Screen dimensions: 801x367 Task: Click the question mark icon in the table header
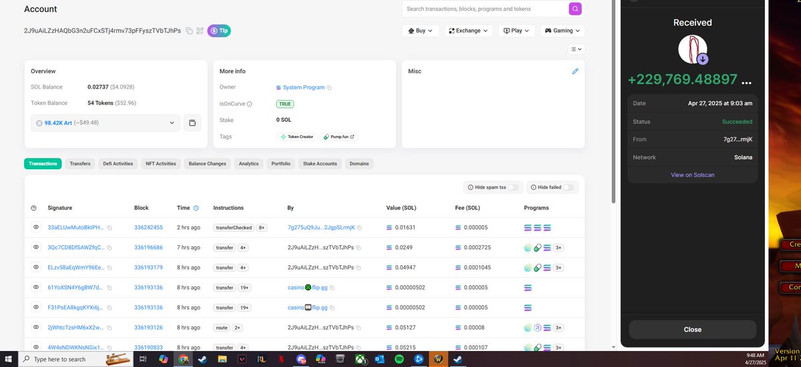tap(34, 208)
